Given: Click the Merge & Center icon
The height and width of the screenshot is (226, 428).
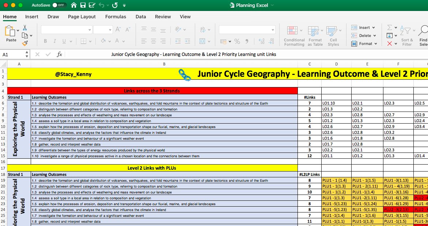Looking at the screenshot, I should coord(202,41).
